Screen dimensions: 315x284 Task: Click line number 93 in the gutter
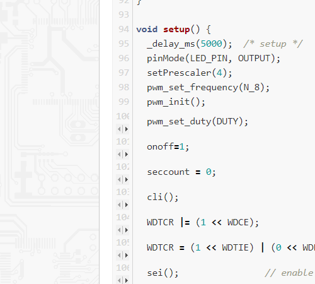click(123, 15)
